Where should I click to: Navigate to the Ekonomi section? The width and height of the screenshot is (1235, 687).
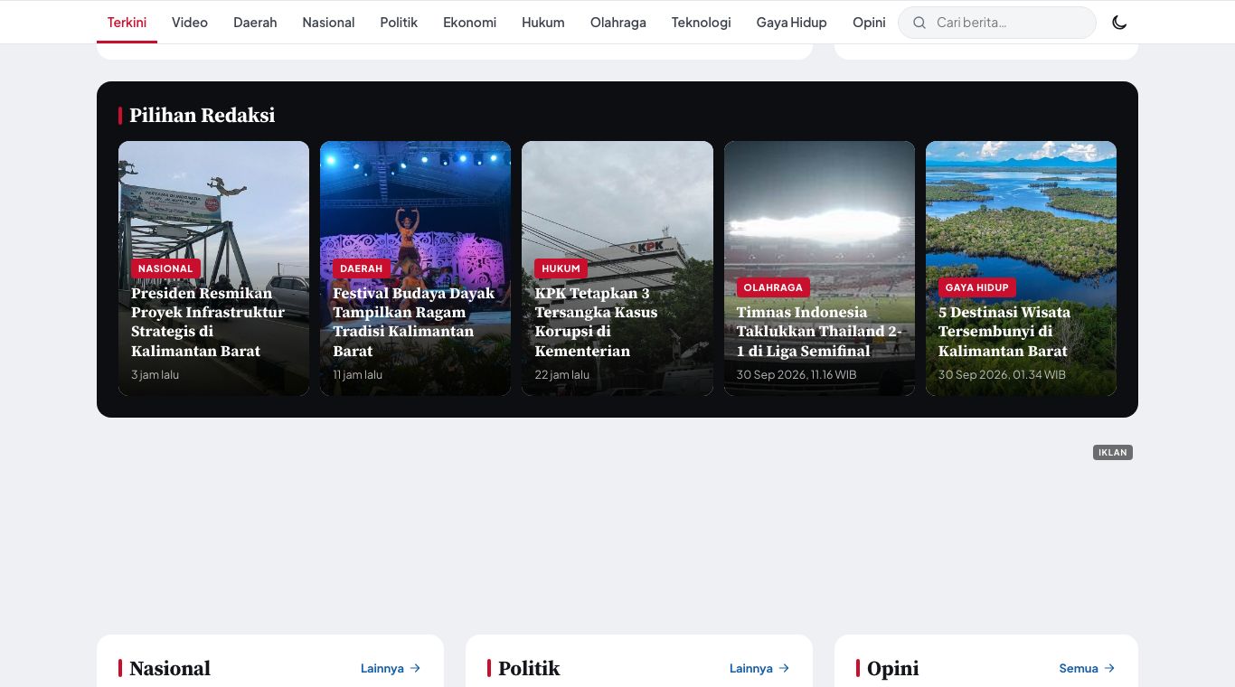coord(469,23)
